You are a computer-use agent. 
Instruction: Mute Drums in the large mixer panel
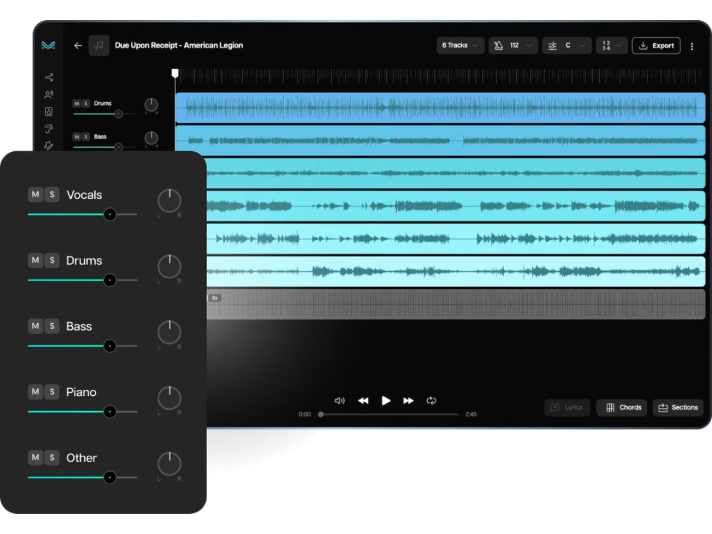[x=36, y=260]
